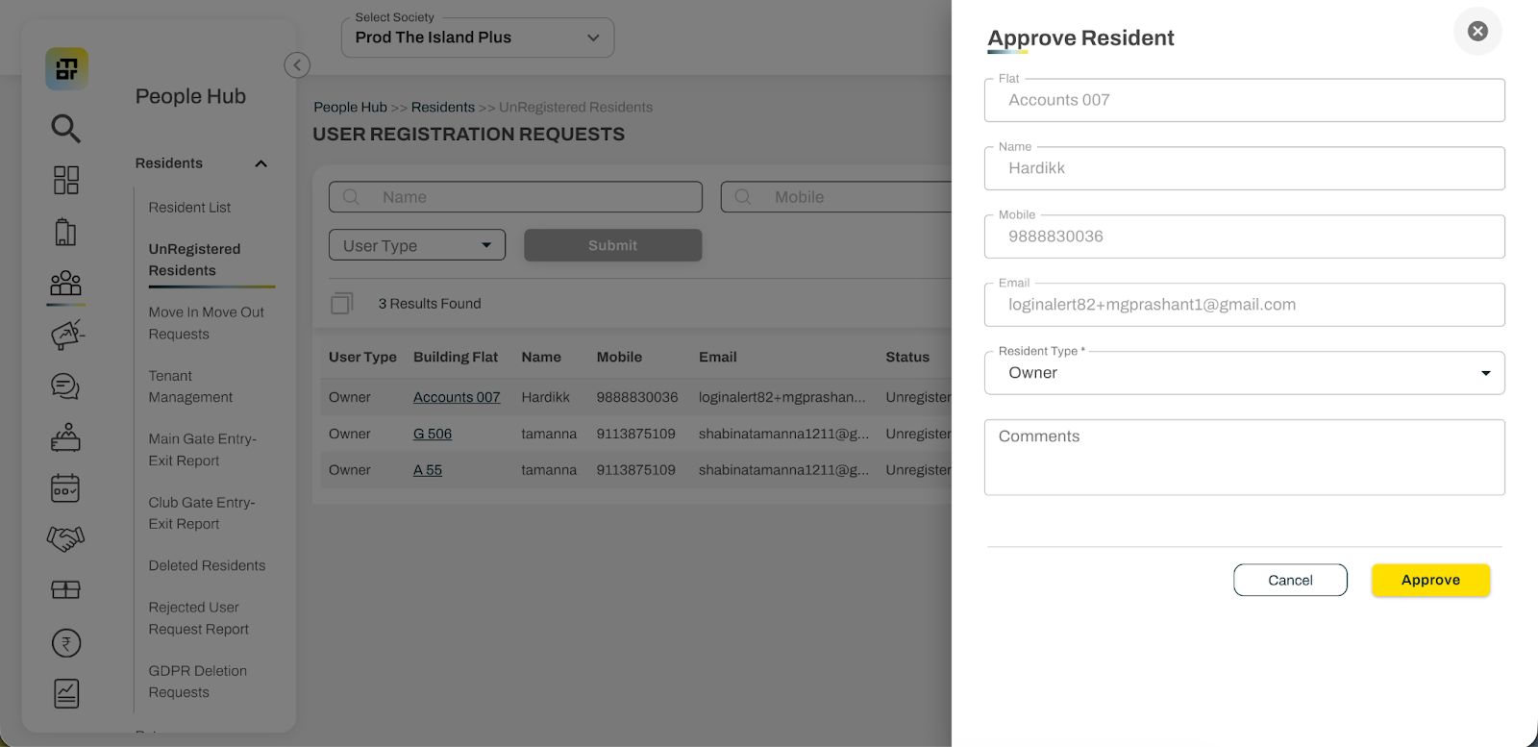The height and width of the screenshot is (747, 1538).
Task: Open Move In Move Out Requests
Action: pyautogui.click(x=206, y=323)
